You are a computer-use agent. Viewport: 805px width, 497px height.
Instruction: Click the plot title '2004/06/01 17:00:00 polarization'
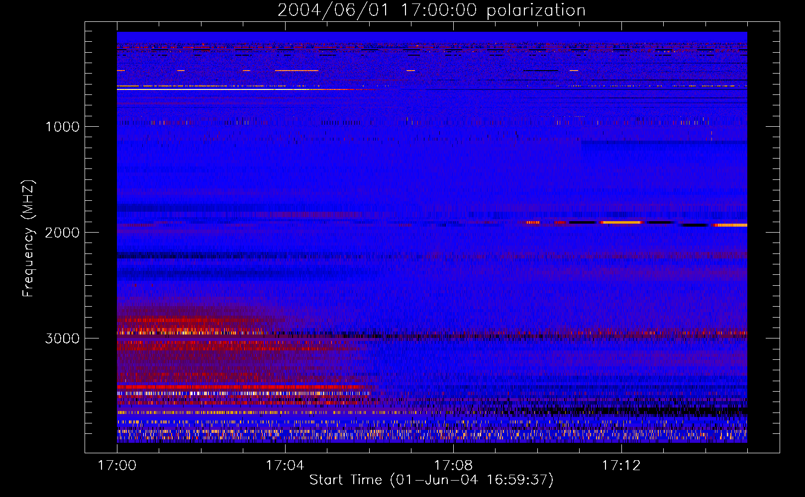click(x=431, y=10)
